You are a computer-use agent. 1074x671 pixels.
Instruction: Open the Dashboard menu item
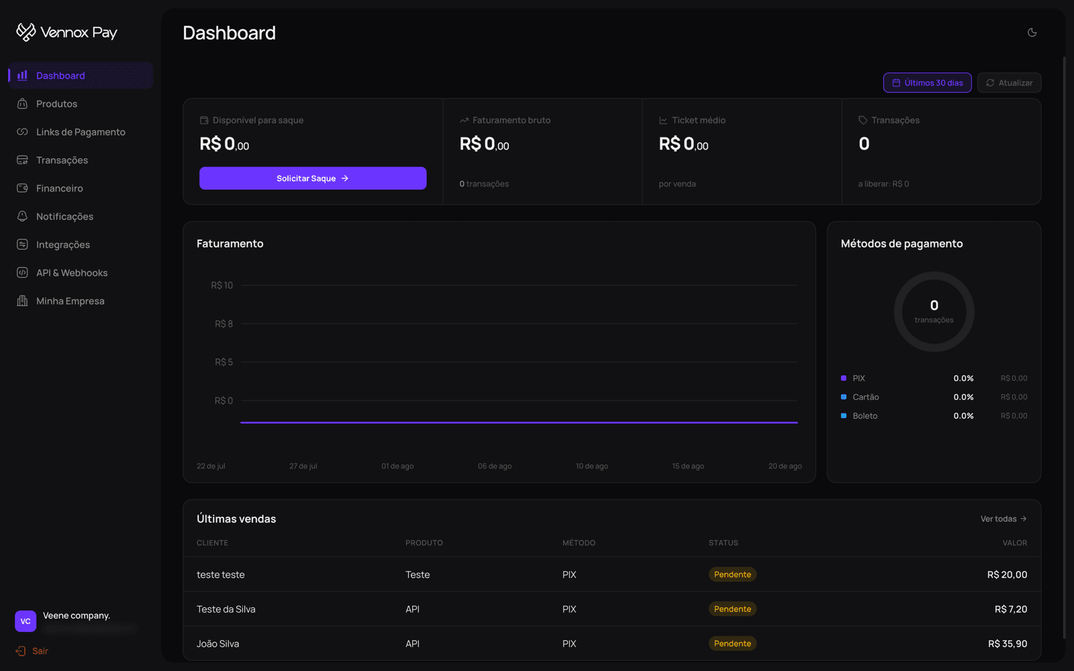pos(81,75)
